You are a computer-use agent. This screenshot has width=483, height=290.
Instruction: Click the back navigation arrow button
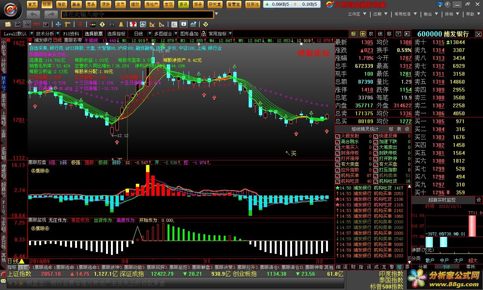coord(34,14)
